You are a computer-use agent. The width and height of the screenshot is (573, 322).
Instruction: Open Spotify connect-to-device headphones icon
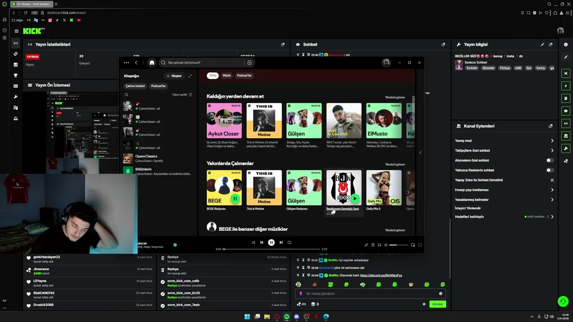click(x=379, y=245)
